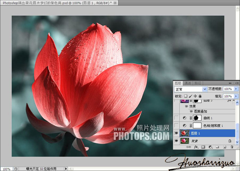Add a layer mask button
The height and width of the screenshot is (171, 240).
203,147
